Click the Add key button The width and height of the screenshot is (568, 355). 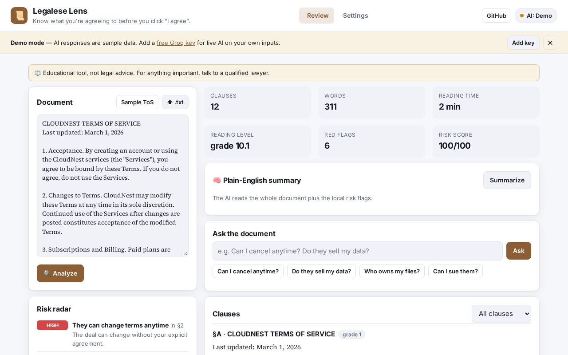pos(523,43)
